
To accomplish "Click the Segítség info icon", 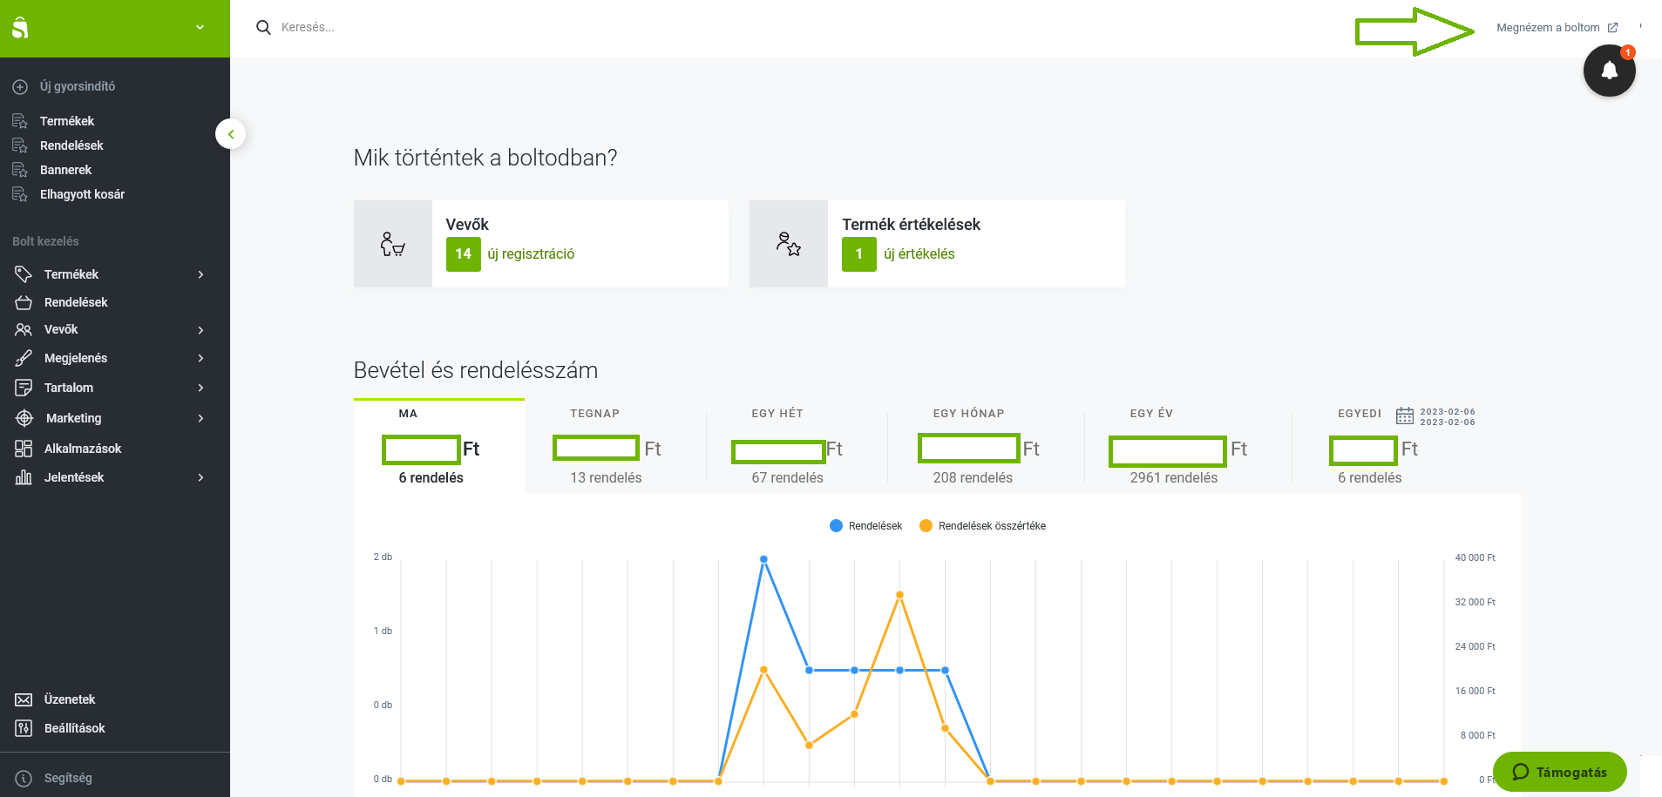I will point(24,779).
